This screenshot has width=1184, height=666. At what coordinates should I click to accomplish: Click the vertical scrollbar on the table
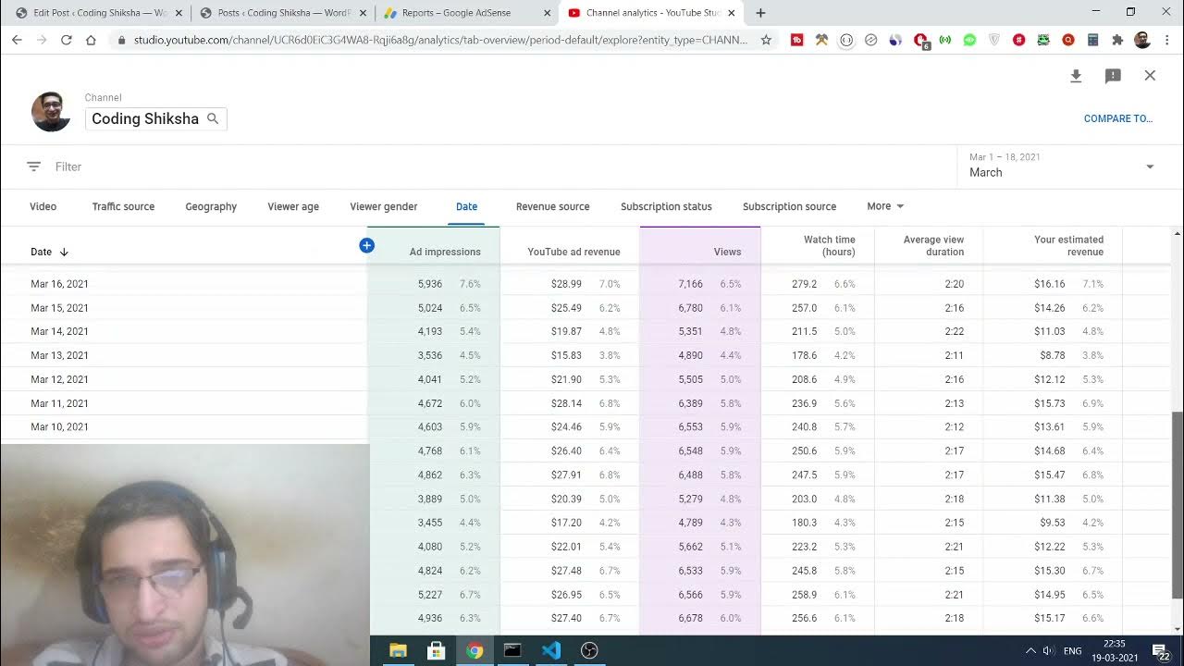tap(1177, 499)
